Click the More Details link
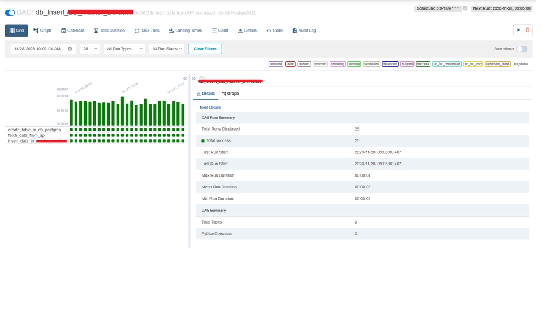The height and width of the screenshot is (313, 543). [x=210, y=108]
